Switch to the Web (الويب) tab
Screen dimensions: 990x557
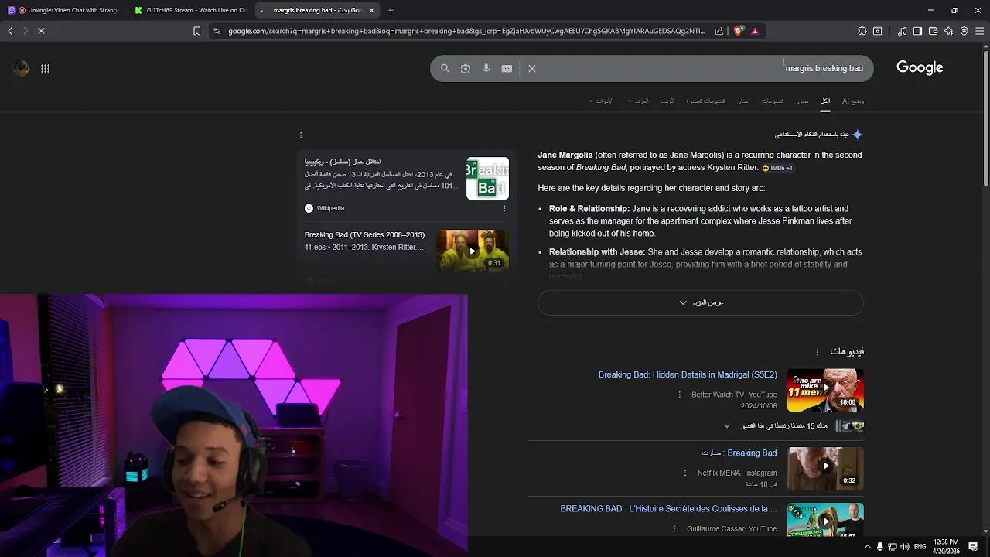click(667, 101)
